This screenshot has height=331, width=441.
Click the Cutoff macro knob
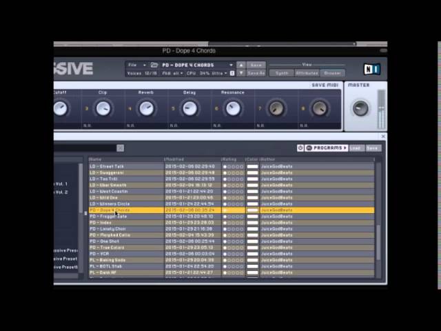point(60,108)
